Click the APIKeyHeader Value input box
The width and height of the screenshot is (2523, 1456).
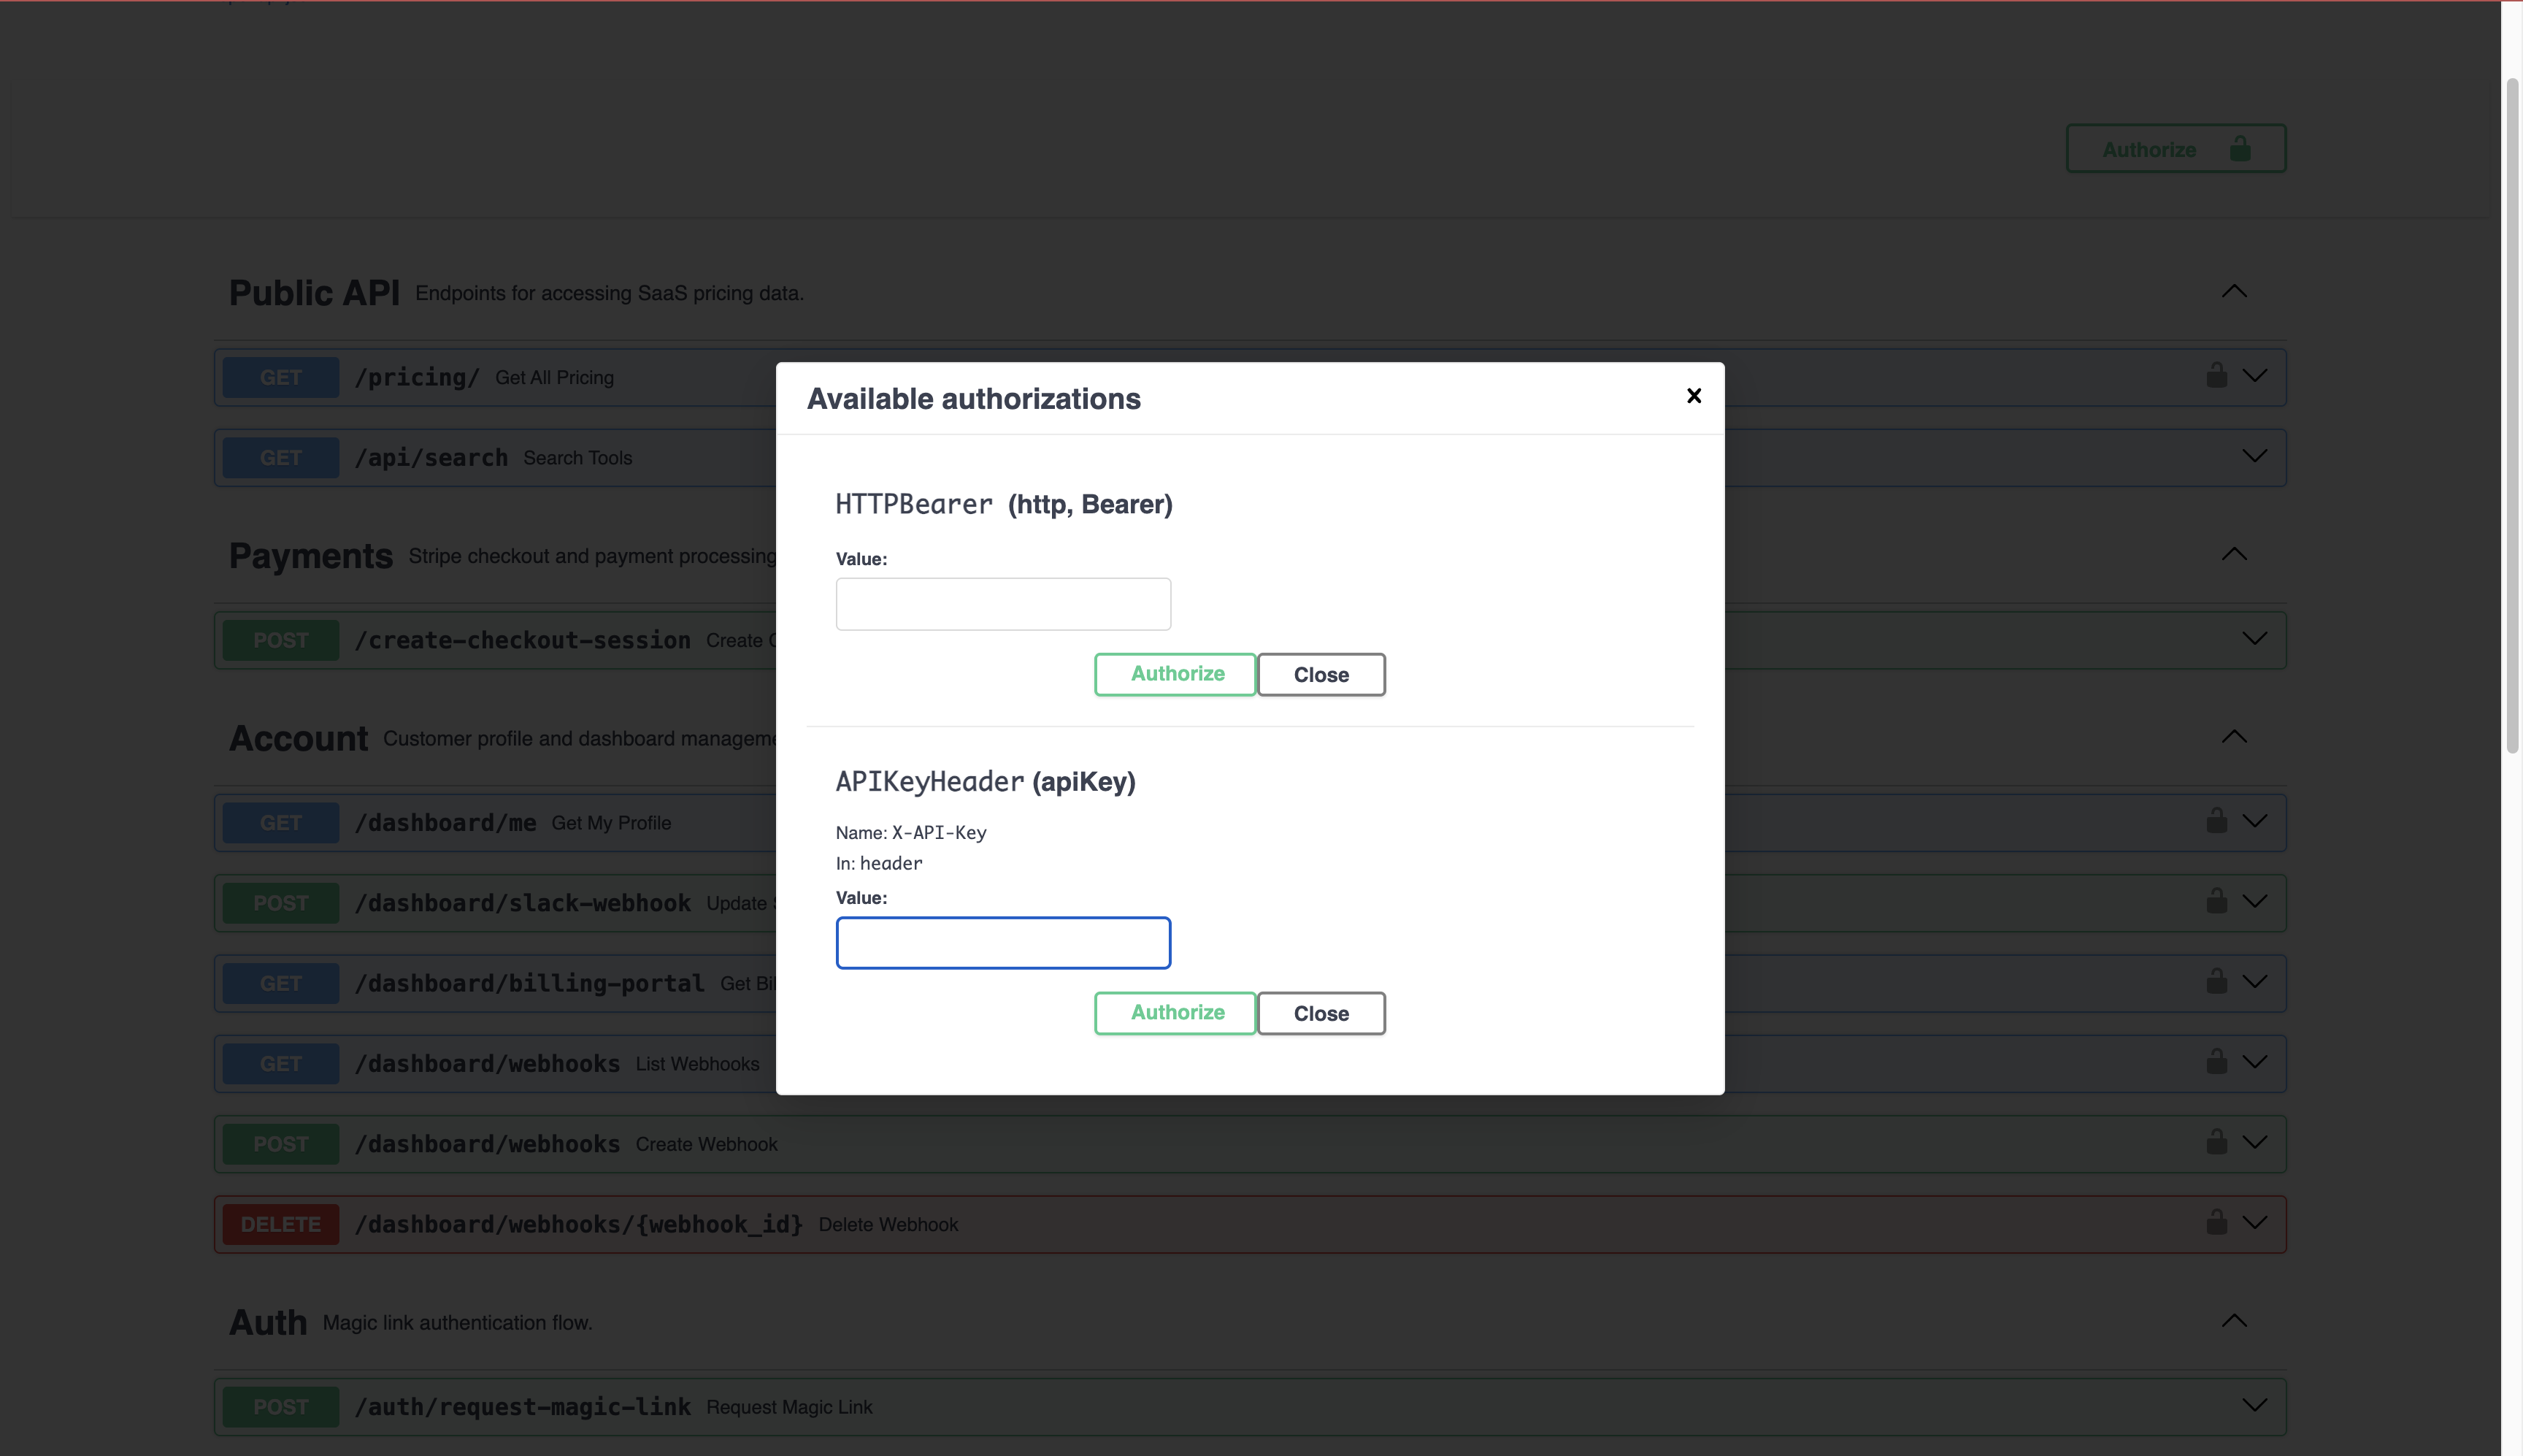(x=1002, y=942)
